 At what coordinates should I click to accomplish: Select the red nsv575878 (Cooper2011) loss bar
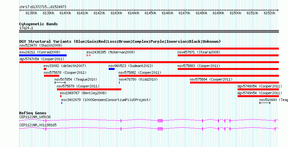point(51,76)
